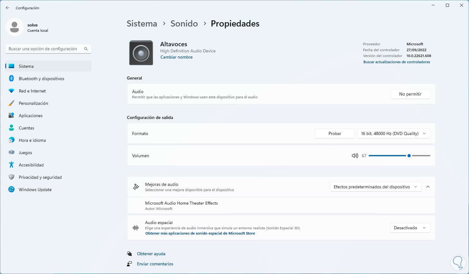Click the back arrow icon
Viewport: 469px width, 274px height.
pyautogui.click(x=8, y=8)
